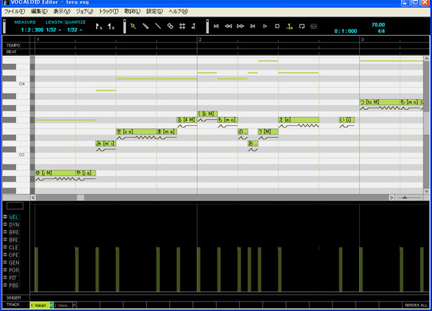
Task: Toggle handle icon beside PIT
Action: click(5, 278)
